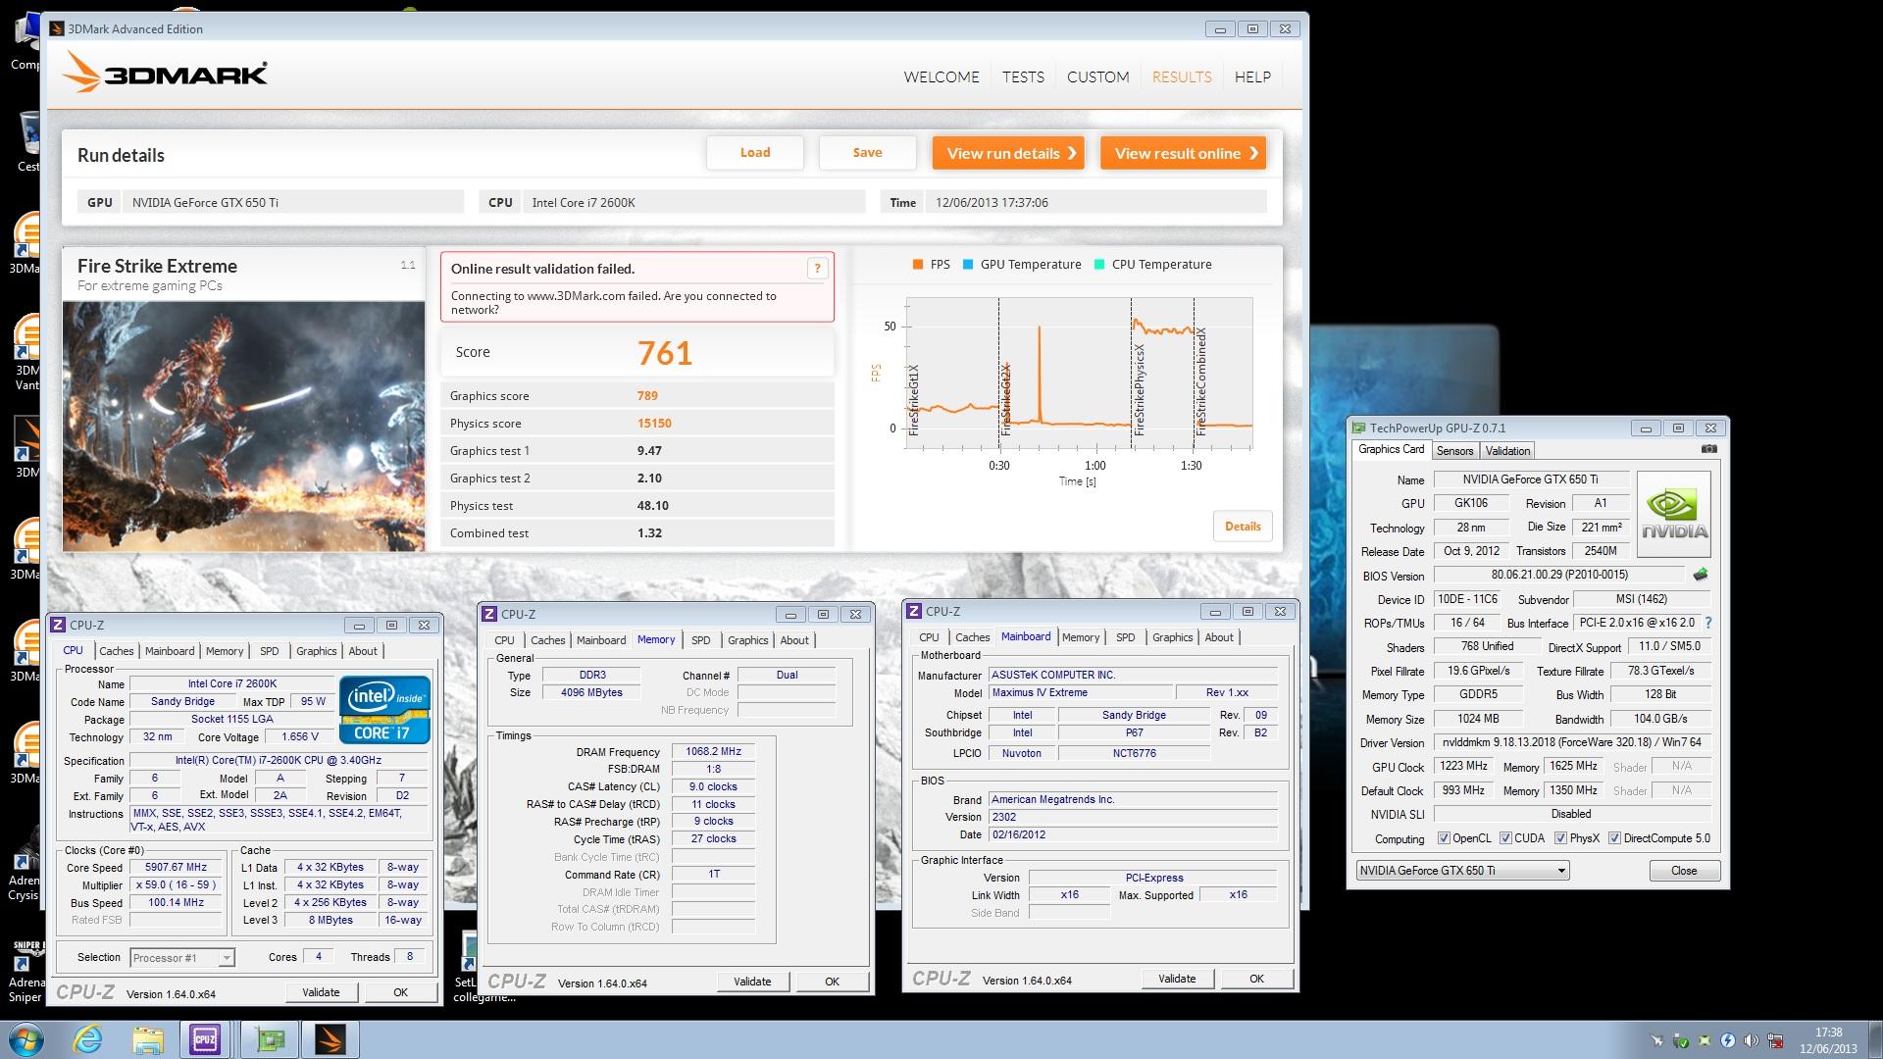The width and height of the screenshot is (1883, 1059).
Task: Open the question-mark help for validation failure
Action: click(817, 269)
